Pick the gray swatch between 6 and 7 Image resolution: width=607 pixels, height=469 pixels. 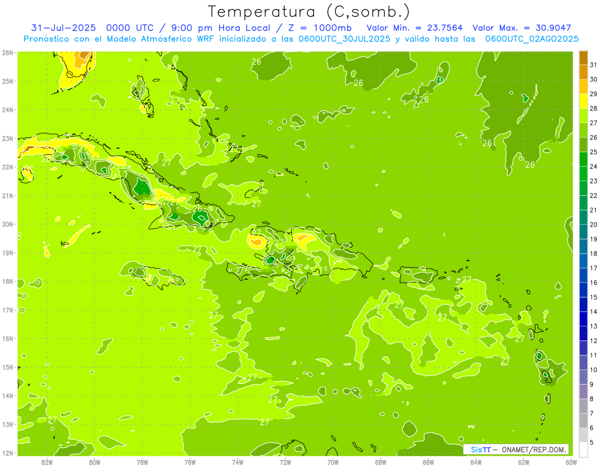click(x=583, y=420)
